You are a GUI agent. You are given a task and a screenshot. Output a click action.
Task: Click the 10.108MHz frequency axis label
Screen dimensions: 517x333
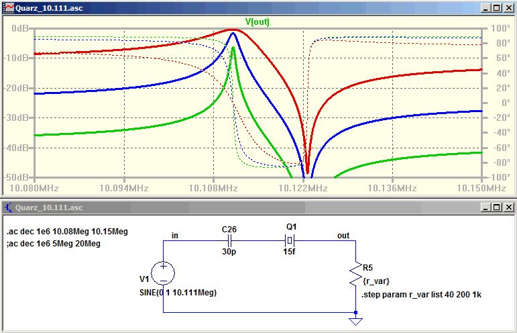tap(213, 189)
